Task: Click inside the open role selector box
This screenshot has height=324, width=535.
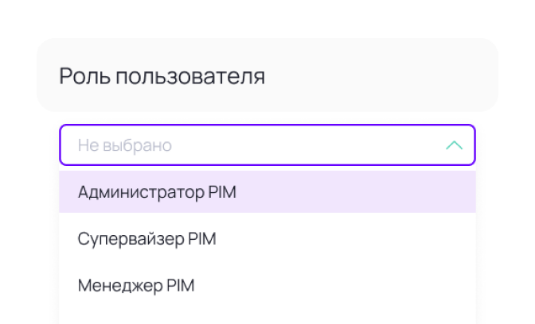Action: click(x=267, y=145)
